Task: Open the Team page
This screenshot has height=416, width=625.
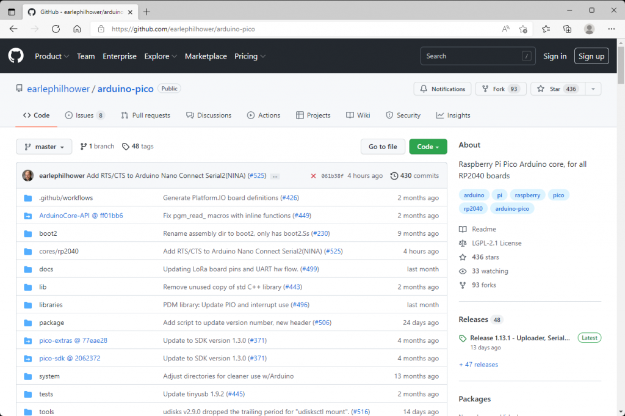Action: click(x=85, y=56)
